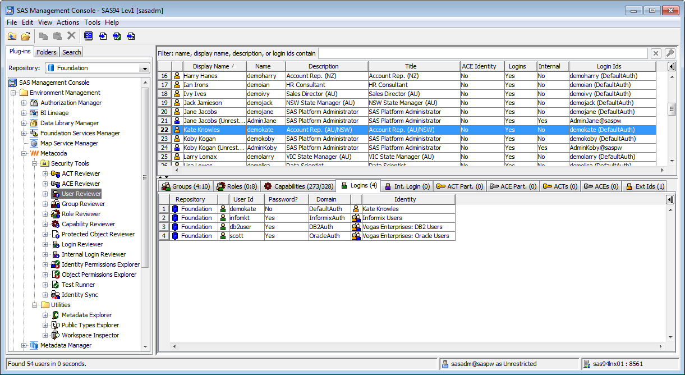Clear the filter with the X button
Screen dimensions: 685x375
point(656,53)
